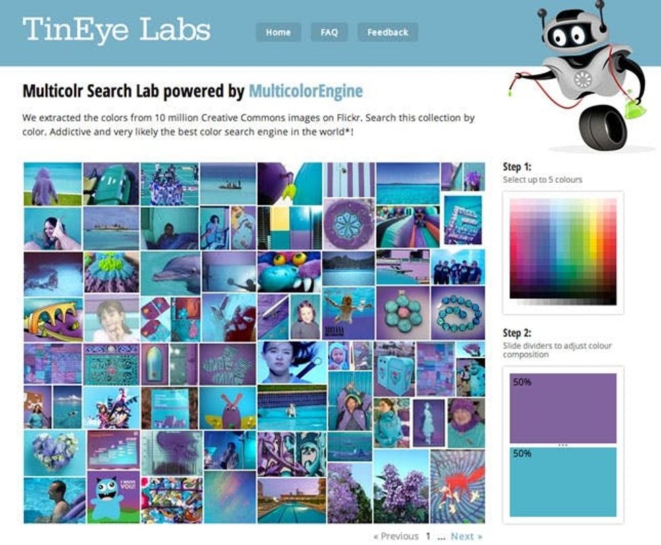The width and height of the screenshot is (661, 545).
Task: Open the blue monster cartoon thumbnail
Action: click(x=113, y=497)
